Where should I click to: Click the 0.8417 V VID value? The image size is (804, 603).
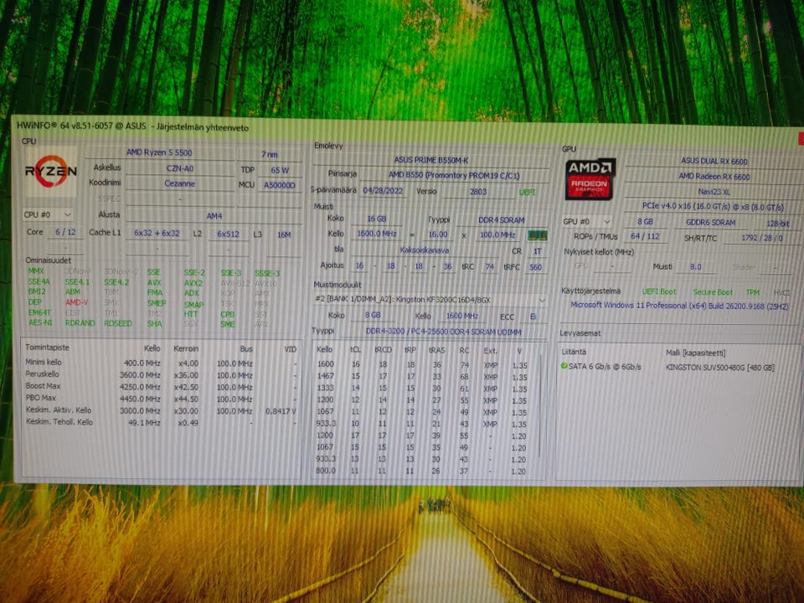tap(281, 411)
